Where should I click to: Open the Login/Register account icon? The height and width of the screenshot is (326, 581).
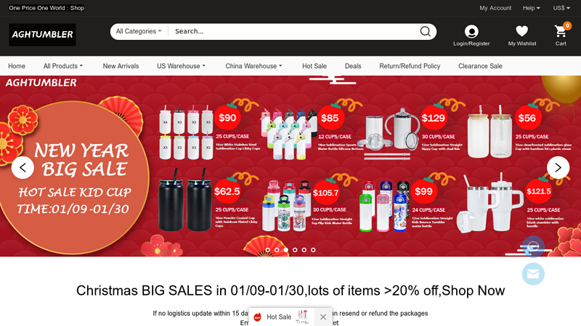coord(471,31)
